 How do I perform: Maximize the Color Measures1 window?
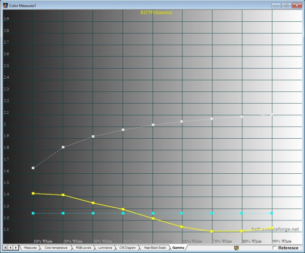coord(286,6)
